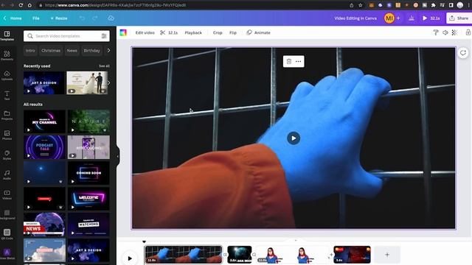Collapse the side panel handle

click(x=117, y=156)
